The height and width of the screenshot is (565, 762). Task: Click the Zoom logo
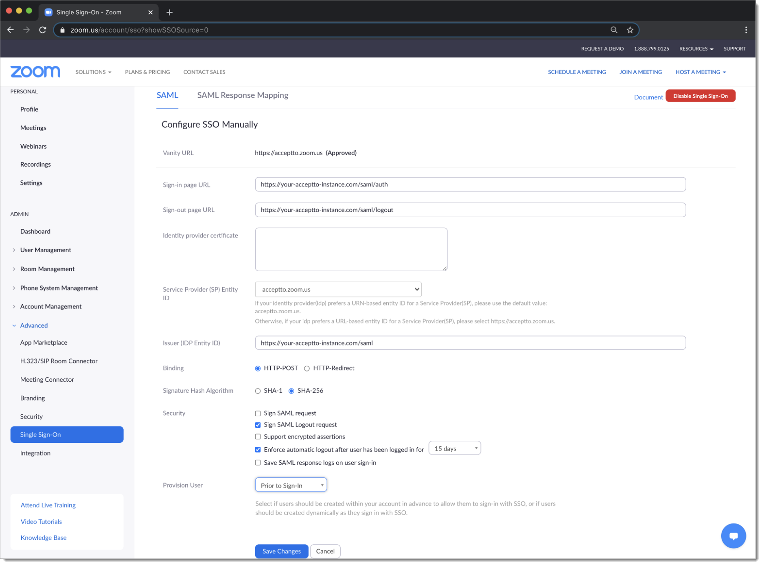tap(35, 72)
